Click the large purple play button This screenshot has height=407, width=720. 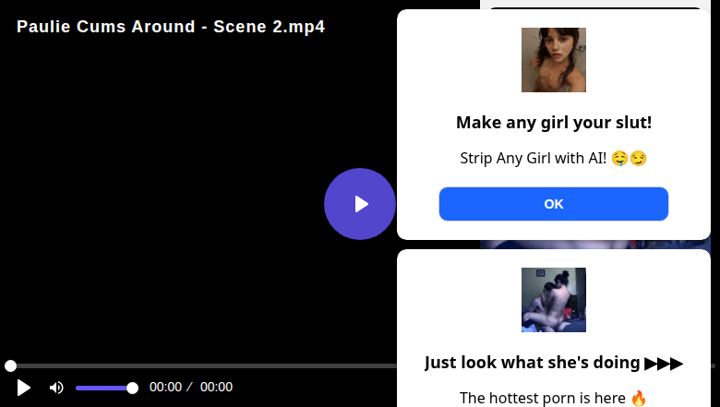(x=360, y=204)
